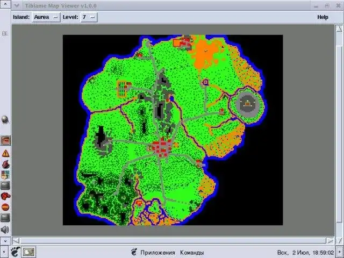Click the horizontal scrollbar track
Viewport: 344px width, 258px height.
pos(173,241)
